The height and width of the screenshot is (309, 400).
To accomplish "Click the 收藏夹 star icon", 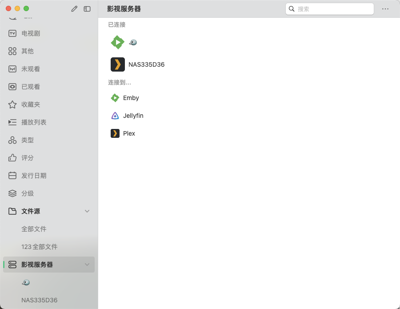I will click(x=12, y=104).
